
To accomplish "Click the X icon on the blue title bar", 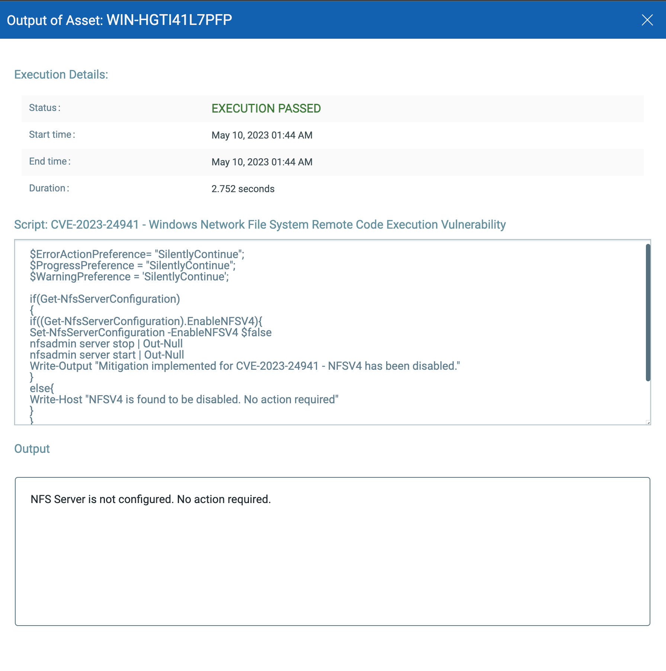I will coord(647,20).
